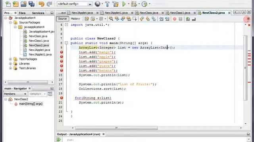Collapse the import statement code fold
Viewport: 254px width, 142px height.
66,24
